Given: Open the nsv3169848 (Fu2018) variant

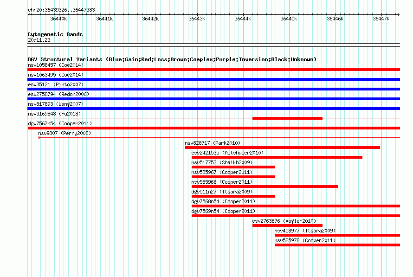Looking at the screenshot, I should pyautogui.click(x=54, y=114).
